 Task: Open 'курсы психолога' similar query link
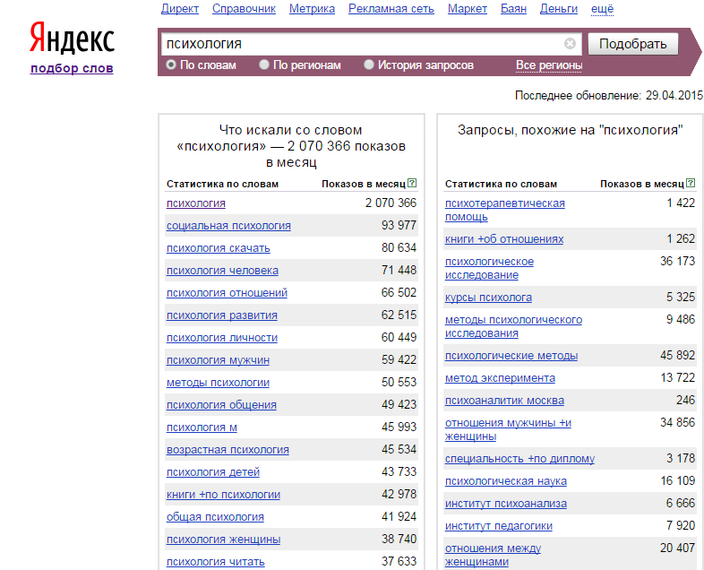[x=488, y=298]
